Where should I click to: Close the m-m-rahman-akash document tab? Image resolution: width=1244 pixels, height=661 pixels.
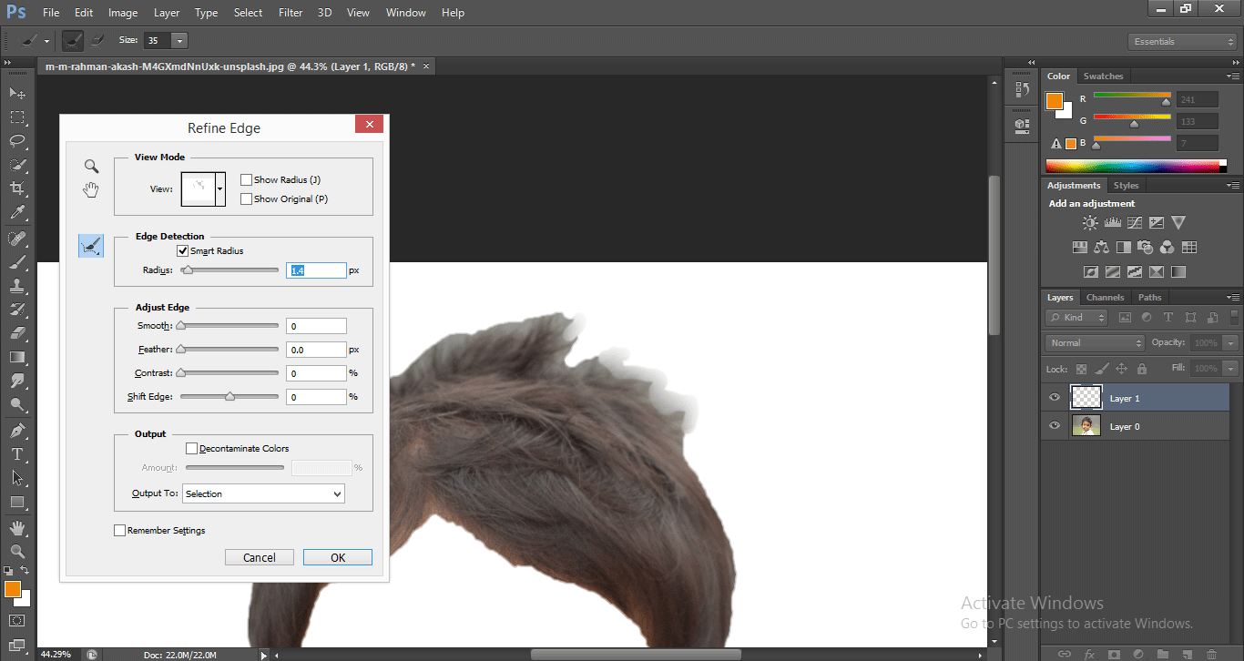coord(426,66)
